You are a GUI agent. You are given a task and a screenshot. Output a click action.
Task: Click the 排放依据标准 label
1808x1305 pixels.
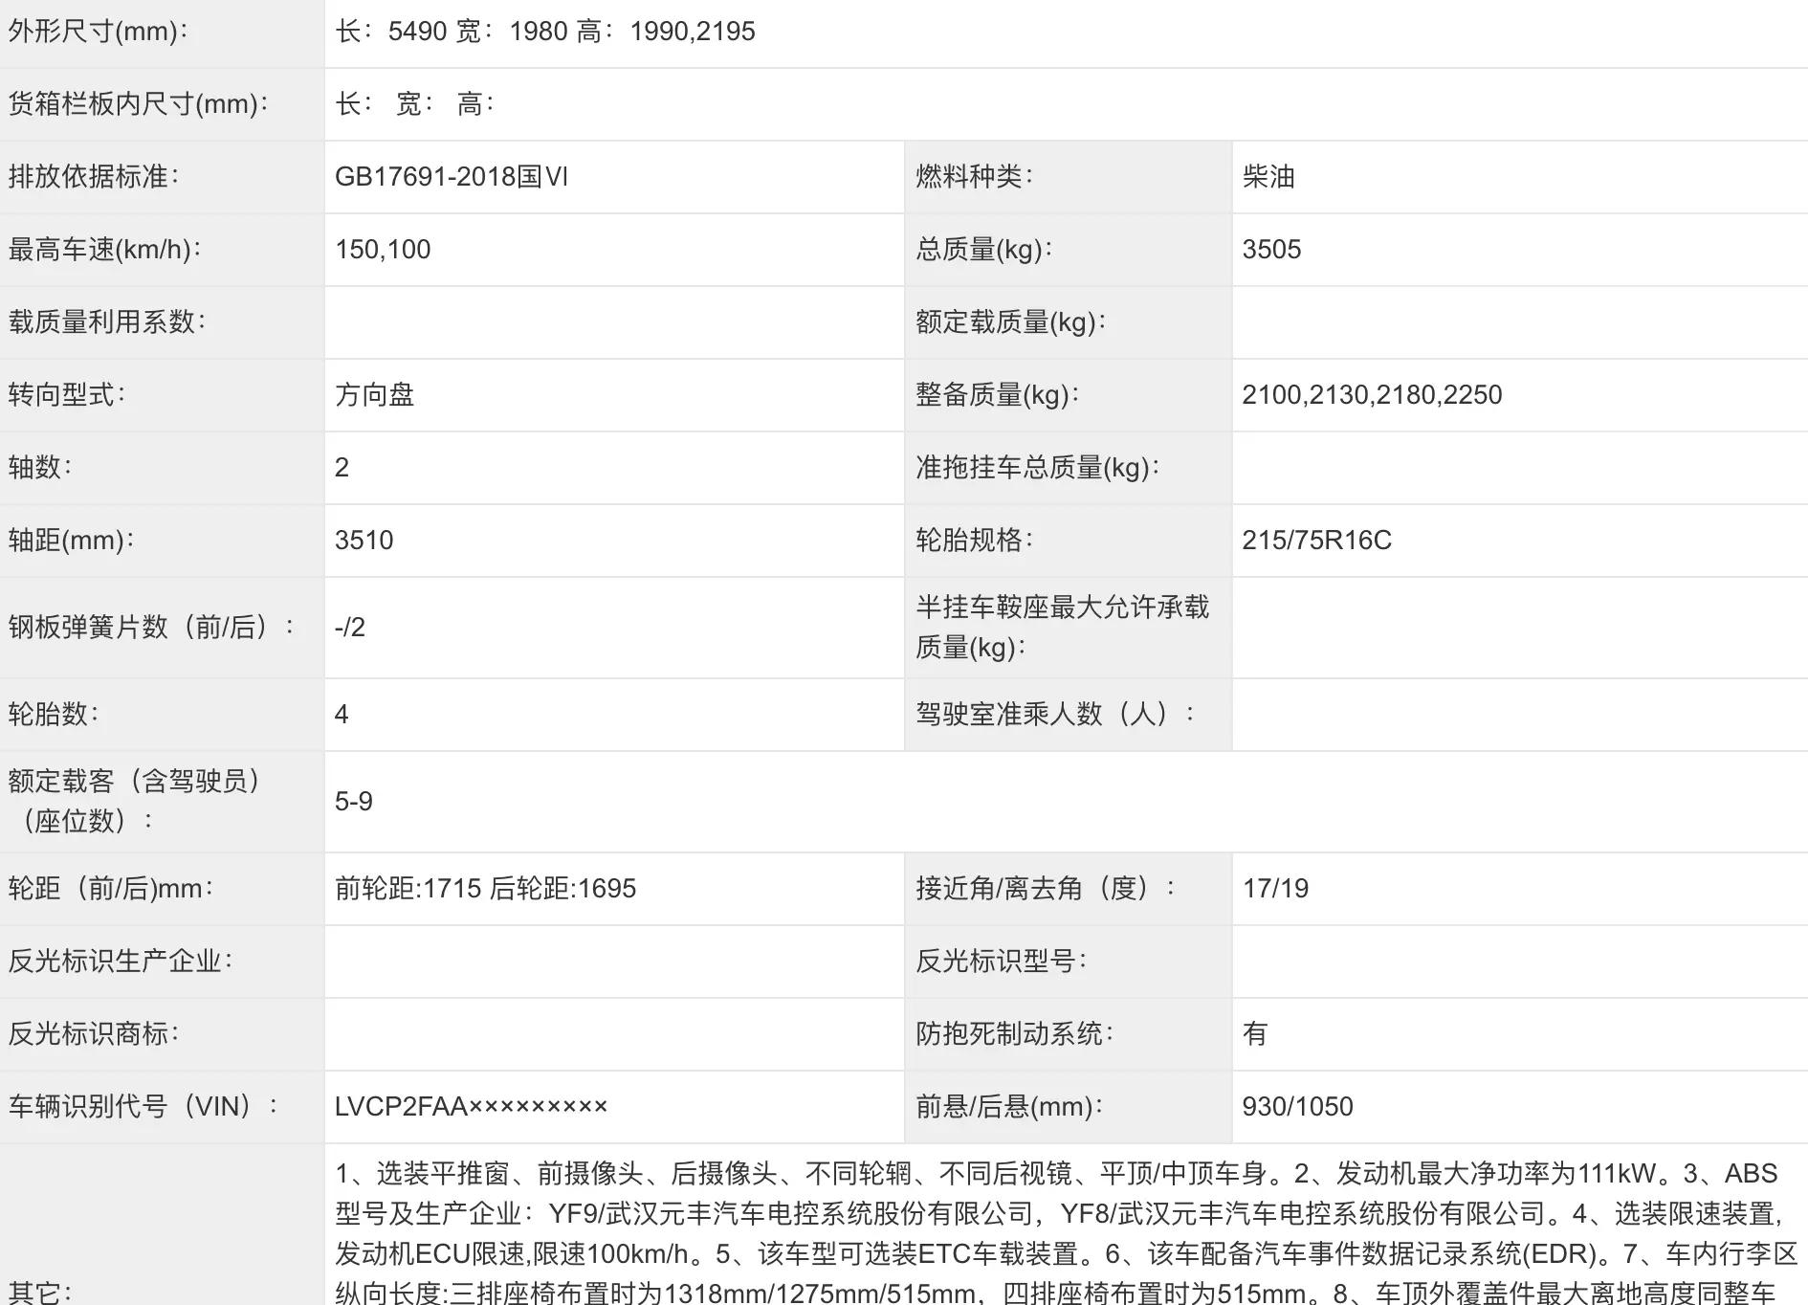[x=94, y=177]
